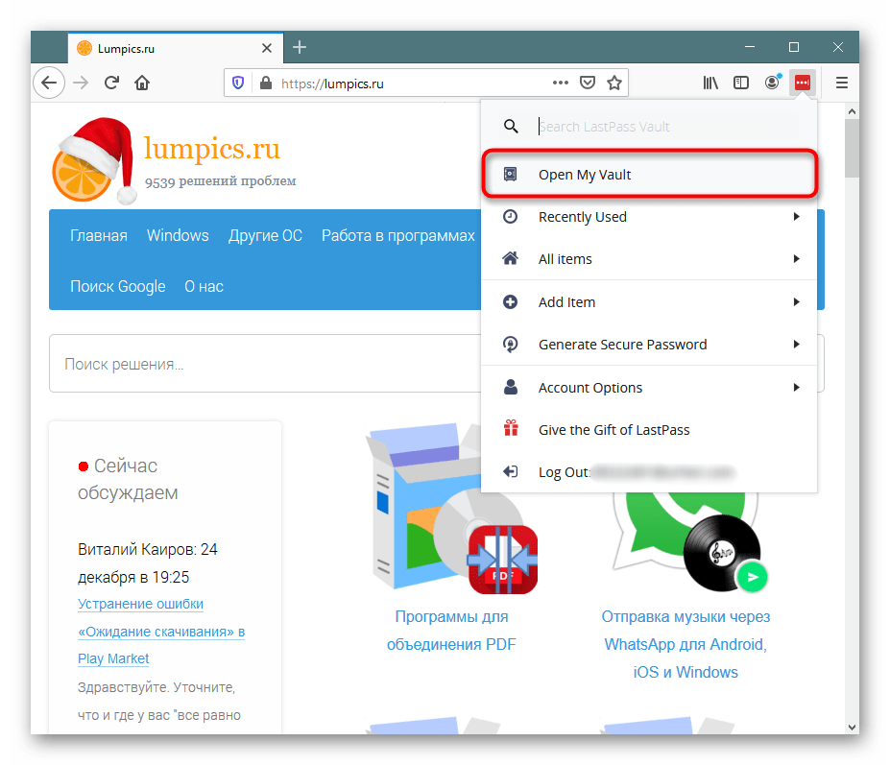Select Add Item menu entry
890x765 pixels.
(649, 302)
